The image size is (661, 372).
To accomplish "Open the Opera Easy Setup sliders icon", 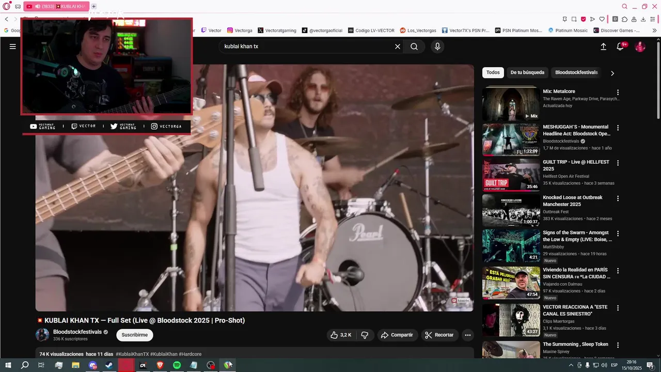I will click(653, 19).
